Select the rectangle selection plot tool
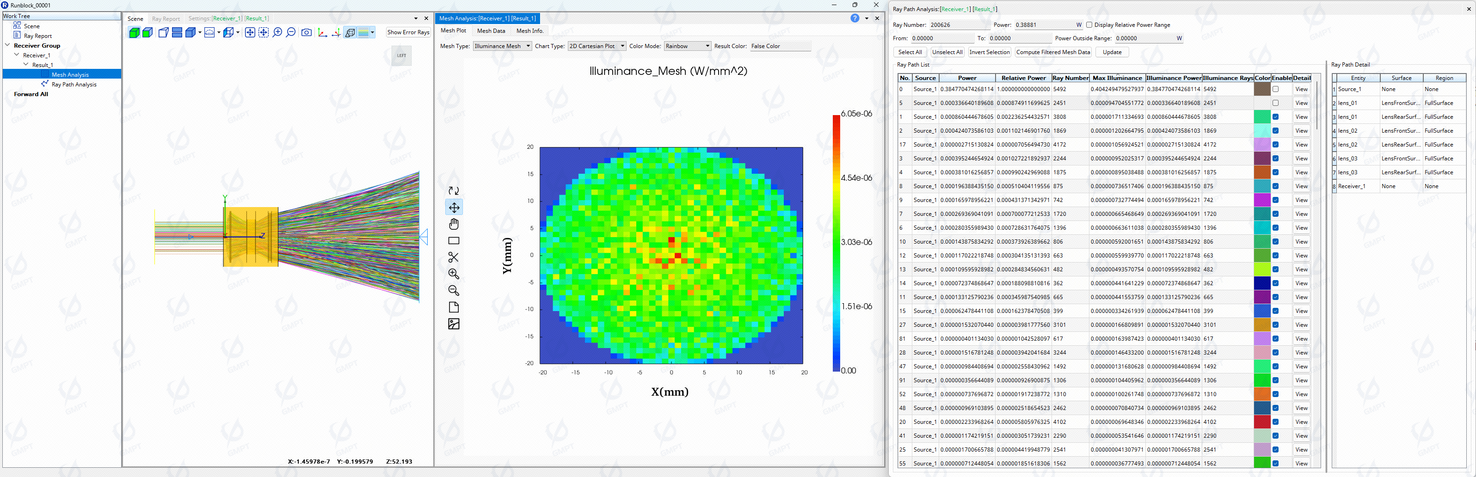 point(454,240)
